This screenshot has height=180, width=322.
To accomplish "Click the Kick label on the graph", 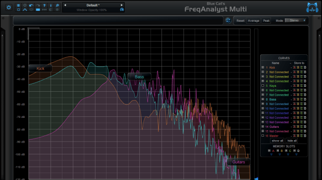I will pyautogui.click(x=40, y=69).
